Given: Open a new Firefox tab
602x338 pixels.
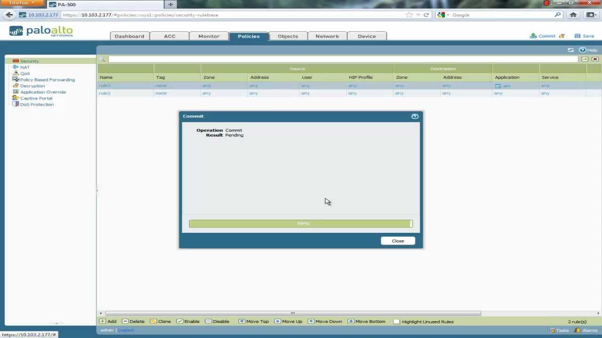Looking at the screenshot, I should coord(170,4).
